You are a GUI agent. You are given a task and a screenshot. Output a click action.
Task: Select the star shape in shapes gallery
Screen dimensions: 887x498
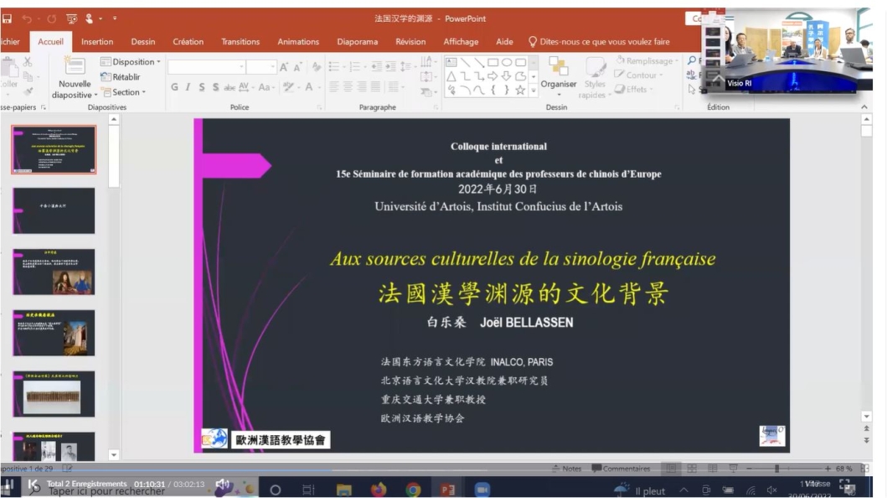coord(520,90)
